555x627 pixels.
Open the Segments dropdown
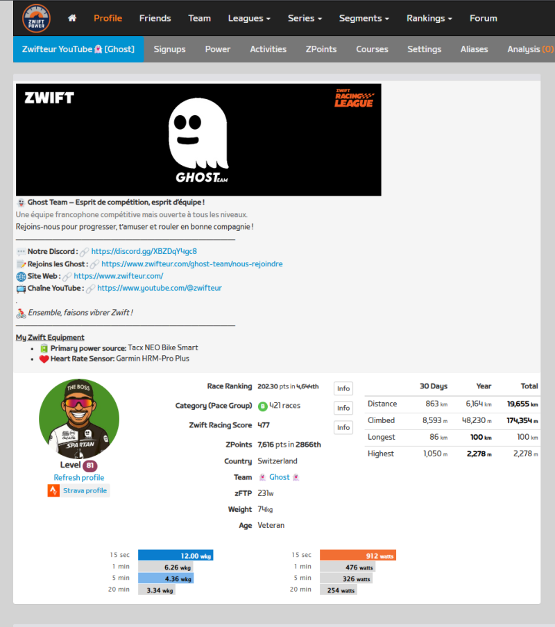[364, 19]
